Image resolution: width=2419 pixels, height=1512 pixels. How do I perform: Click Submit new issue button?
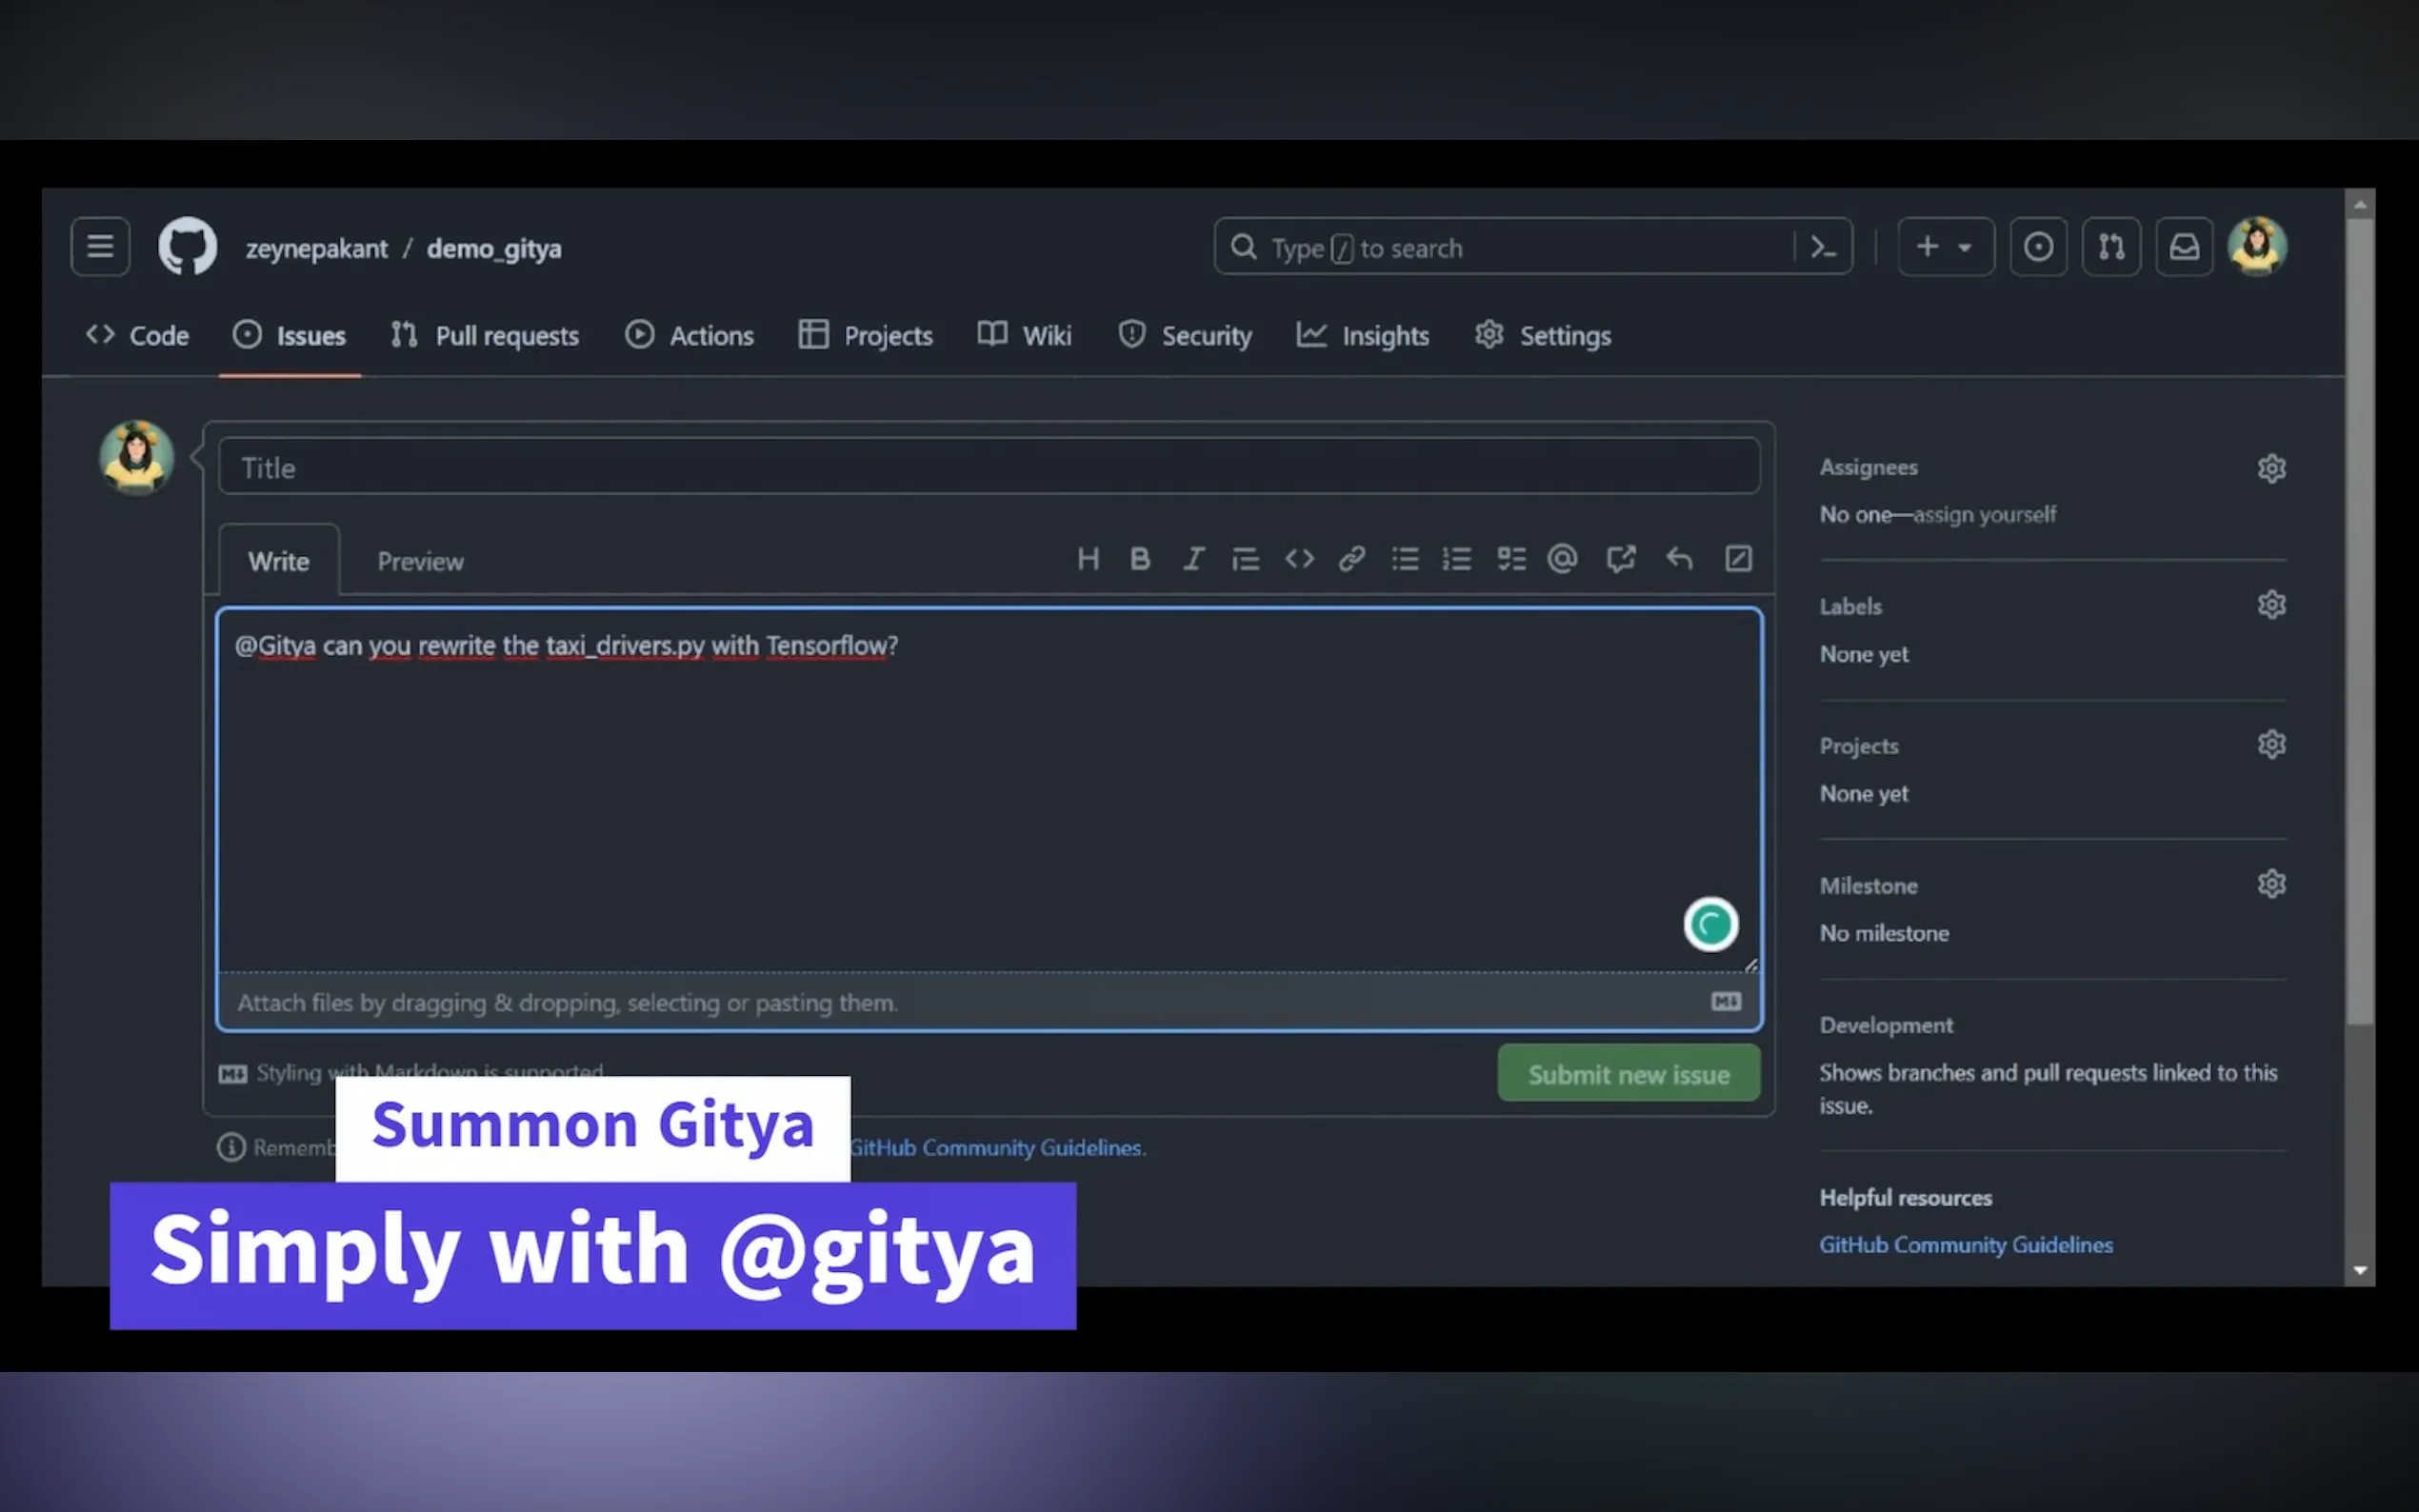point(1628,1074)
